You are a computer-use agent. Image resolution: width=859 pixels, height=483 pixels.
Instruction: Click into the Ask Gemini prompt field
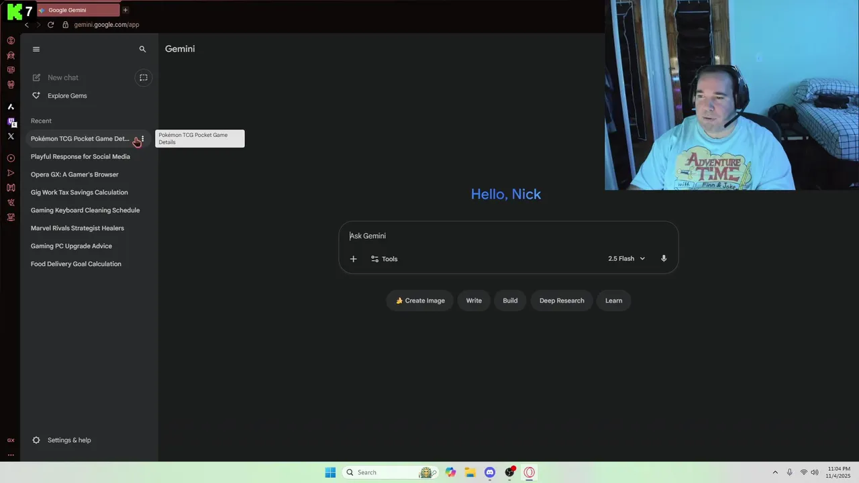coord(508,236)
